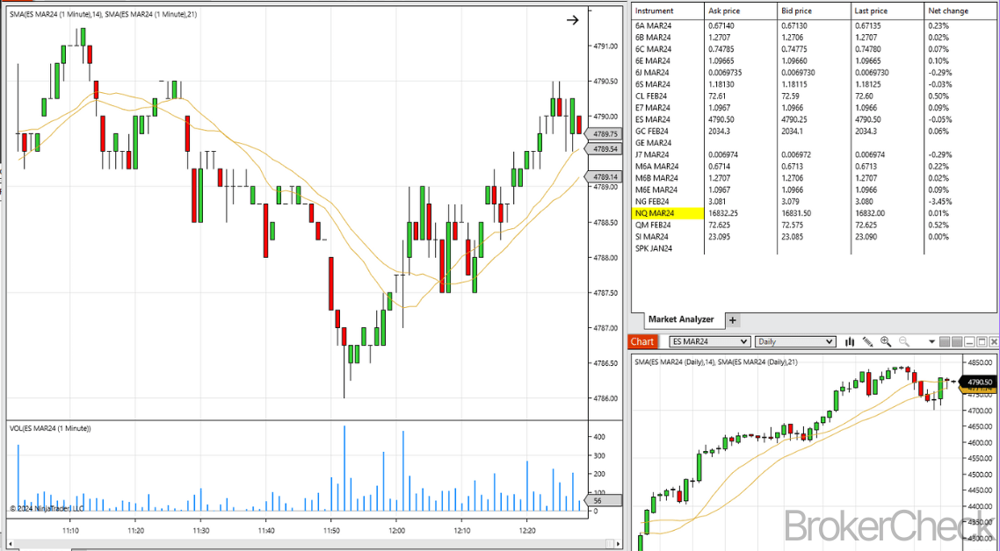This screenshot has width=1000, height=551.
Task: Switch to the Market Analyzer tab
Action: (681, 319)
